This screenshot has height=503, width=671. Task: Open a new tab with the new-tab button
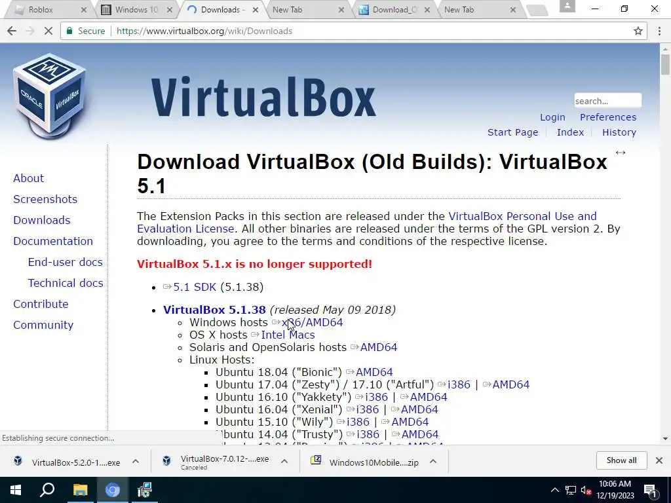(x=537, y=10)
